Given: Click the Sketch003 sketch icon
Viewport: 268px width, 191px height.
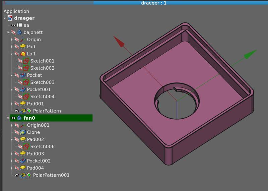Looking at the screenshot, I should pos(26,82).
